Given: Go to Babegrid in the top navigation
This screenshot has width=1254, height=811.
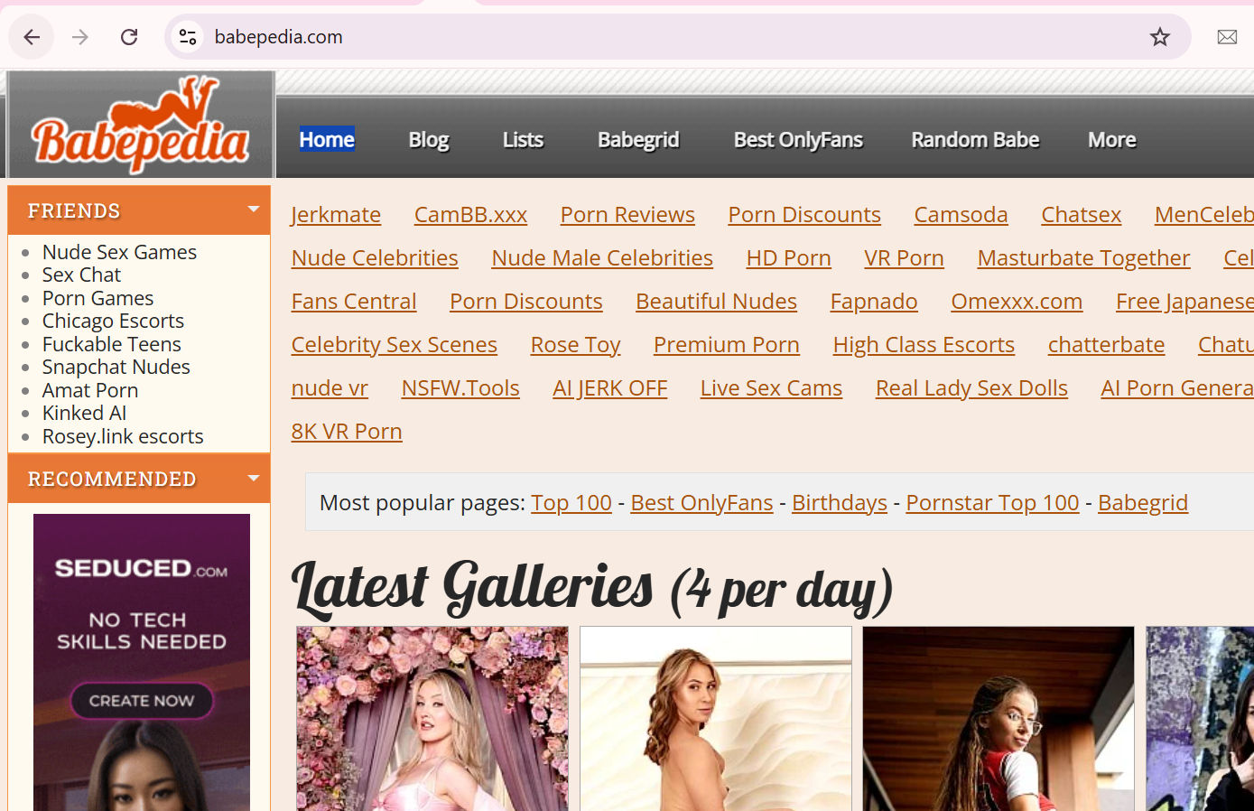Looking at the screenshot, I should coord(638,140).
